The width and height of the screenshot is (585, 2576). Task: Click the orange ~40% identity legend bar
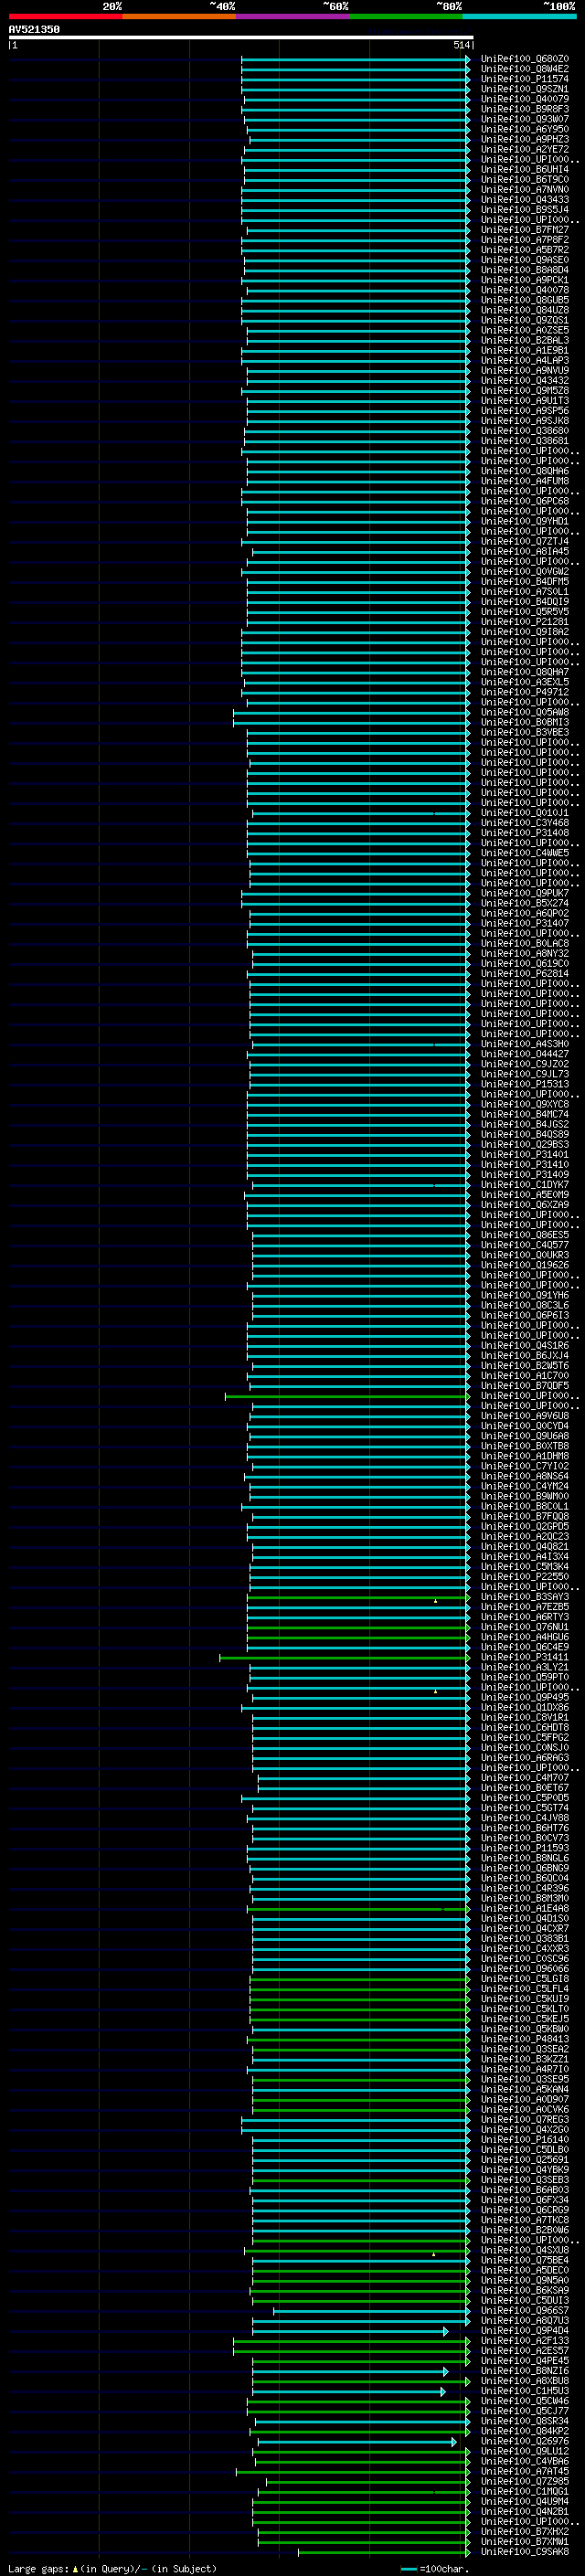[x=179, y=16]
